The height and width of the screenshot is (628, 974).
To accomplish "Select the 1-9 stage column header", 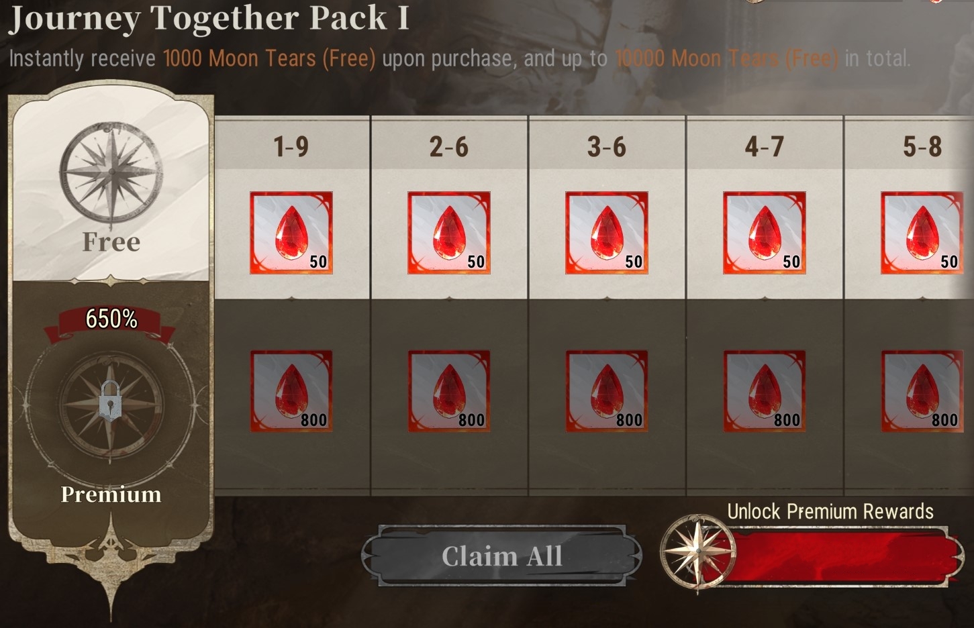I will tap(291, 146).
